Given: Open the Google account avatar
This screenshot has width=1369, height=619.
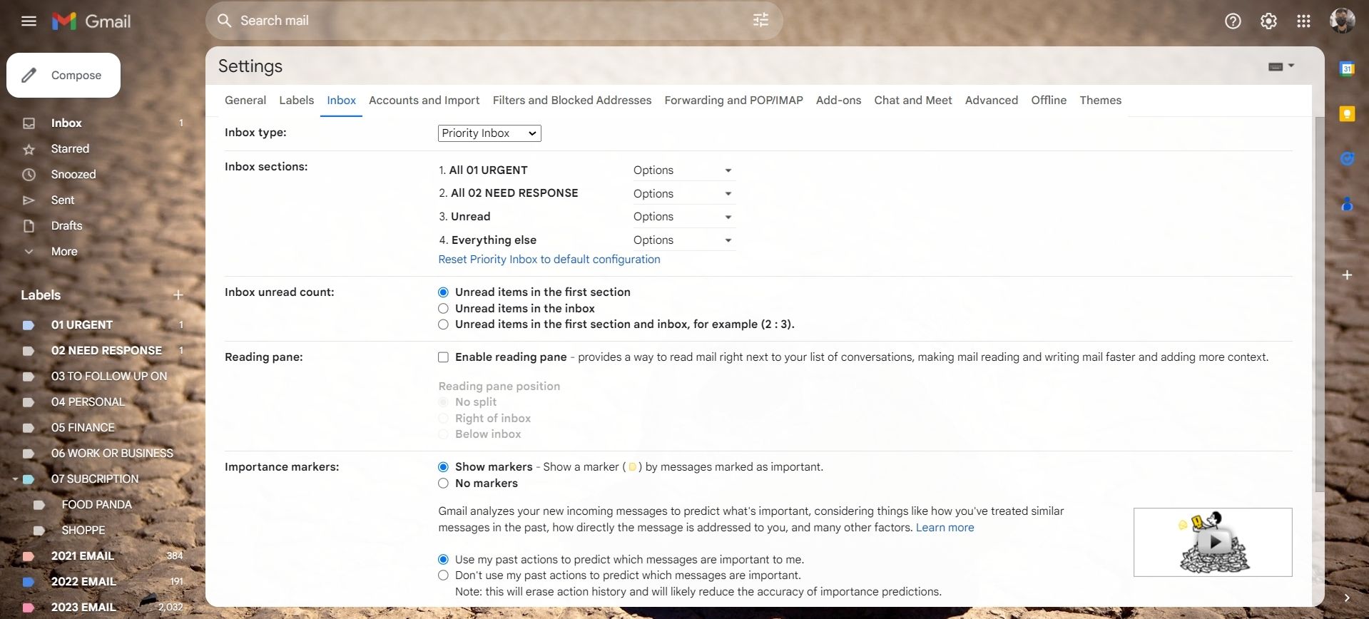Looking at the screenshot, I should (x=1342, y=21).
